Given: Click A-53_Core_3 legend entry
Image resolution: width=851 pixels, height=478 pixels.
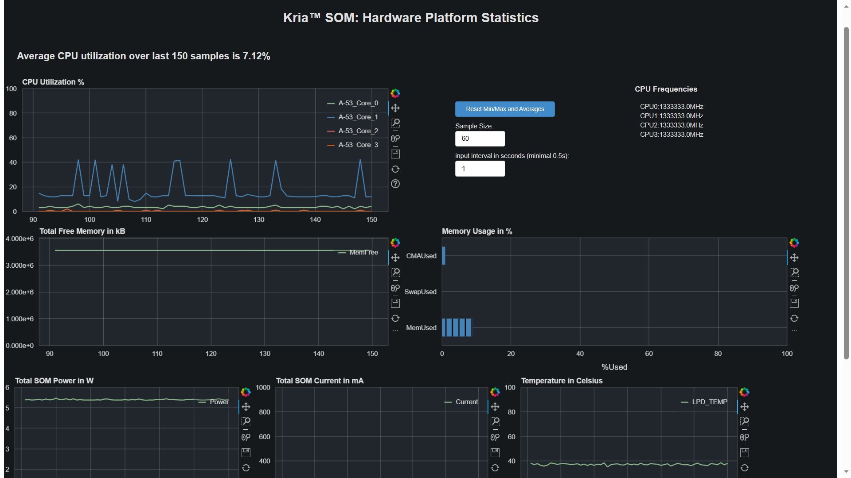Looking at the screenshot, I should coord(353,145).
